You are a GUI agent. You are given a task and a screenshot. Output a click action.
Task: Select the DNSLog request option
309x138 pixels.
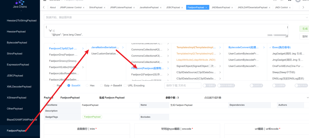click(288, 79)
